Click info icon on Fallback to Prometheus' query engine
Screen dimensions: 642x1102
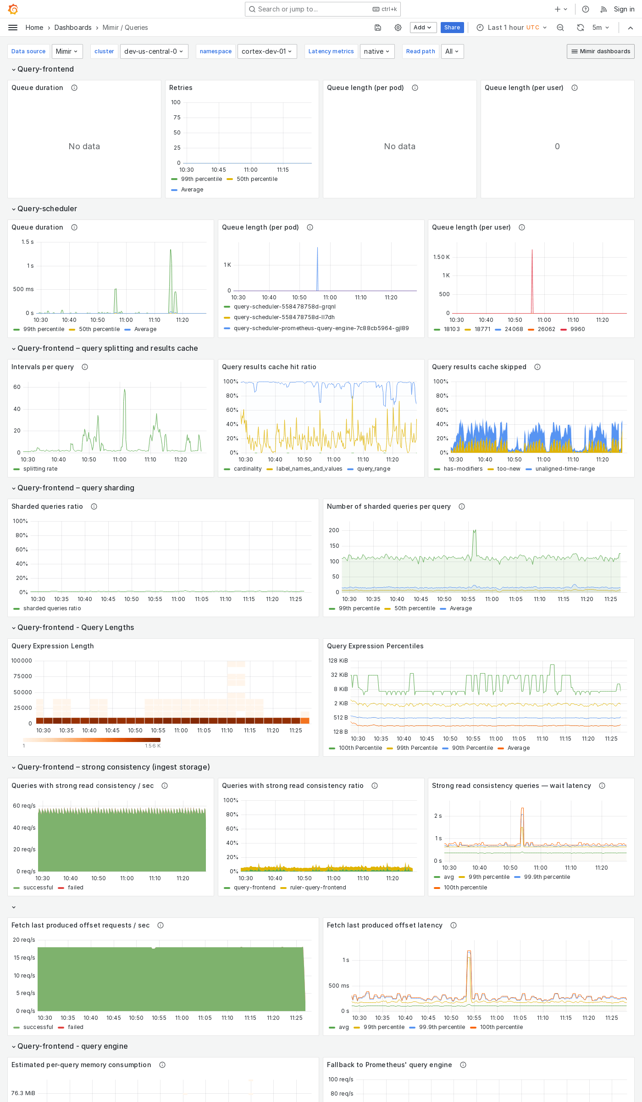[463, 1065]
